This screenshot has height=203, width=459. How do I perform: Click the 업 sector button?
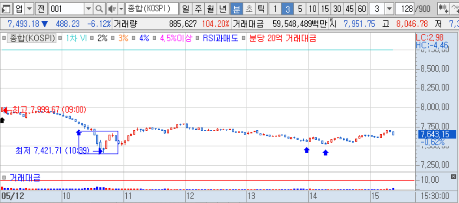pos(19,9)
